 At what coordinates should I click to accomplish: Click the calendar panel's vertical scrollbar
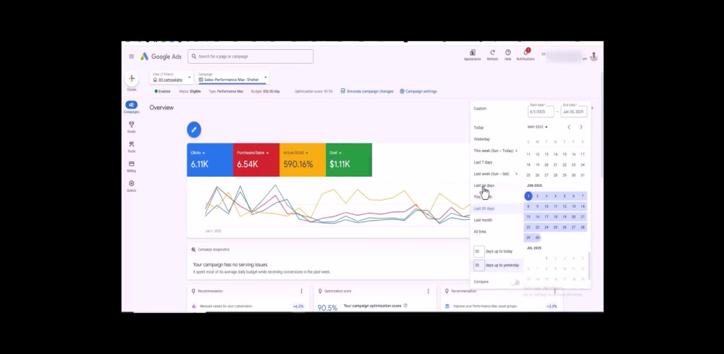coord(589,266)
